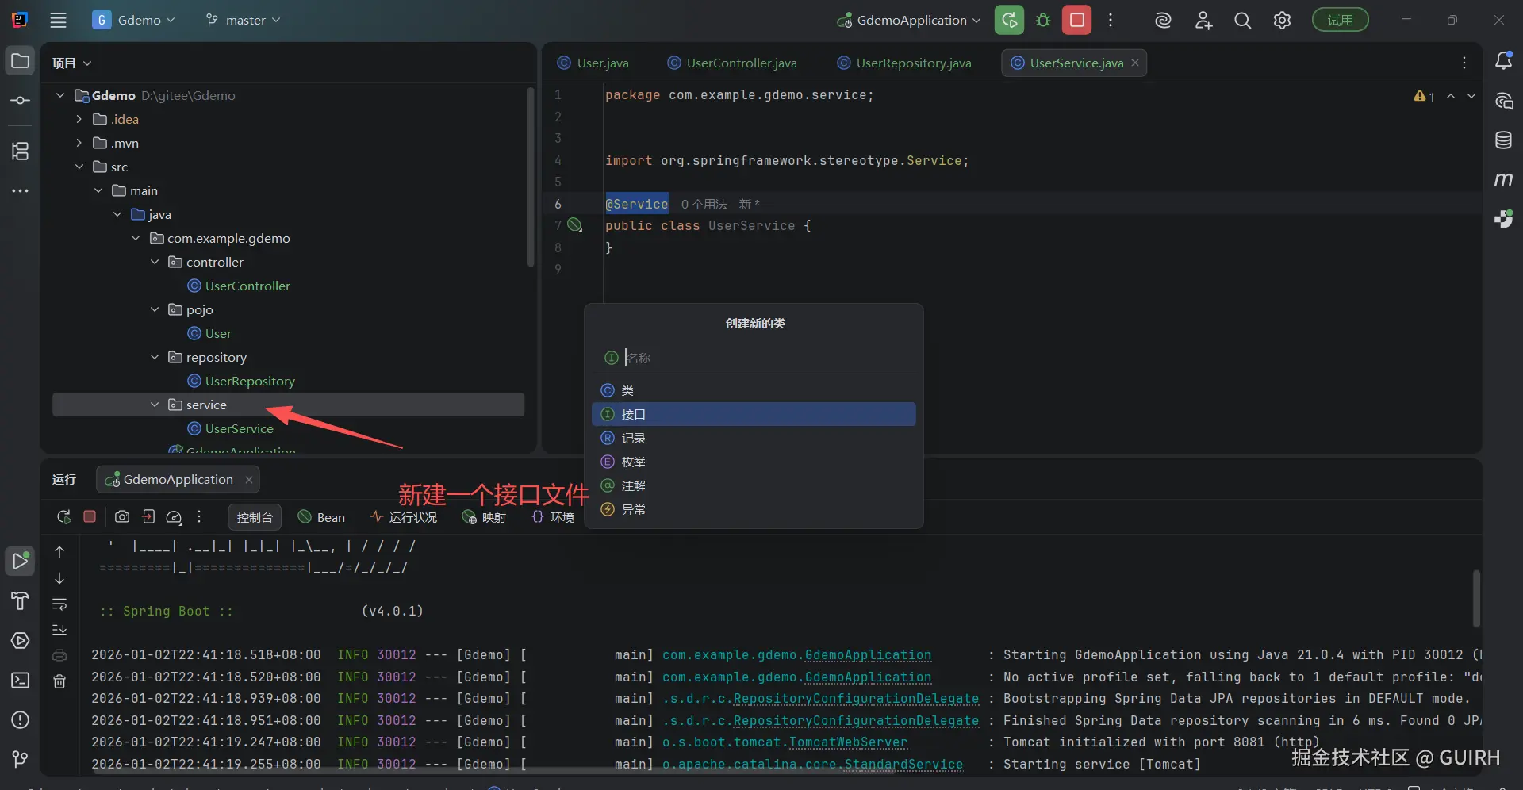Click the 试用 trial button

1340,20
